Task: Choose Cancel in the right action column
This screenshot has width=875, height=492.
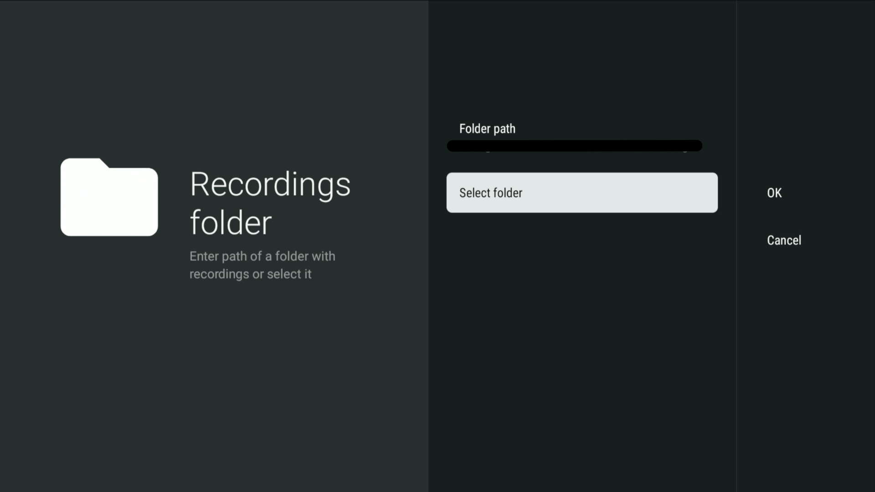Action: click(783, 240)
